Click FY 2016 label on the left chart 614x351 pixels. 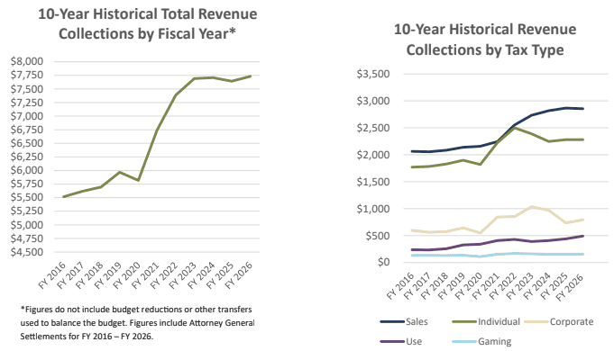[52, 275]
